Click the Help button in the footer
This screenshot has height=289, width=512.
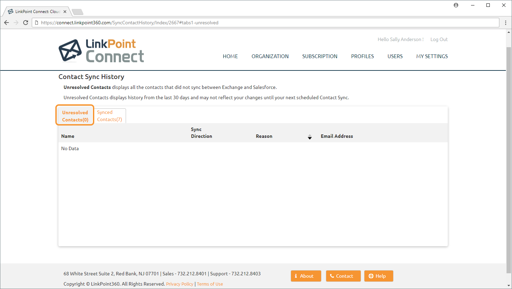coord(379,276)
